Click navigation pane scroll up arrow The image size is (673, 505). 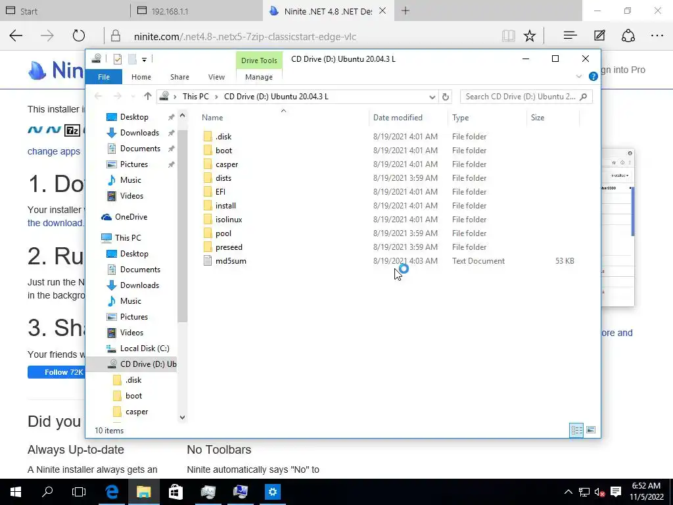coord(183,116)
